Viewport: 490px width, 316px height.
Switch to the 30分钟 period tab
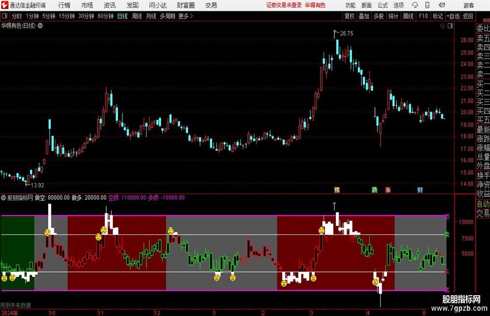[x=86, y=16]
